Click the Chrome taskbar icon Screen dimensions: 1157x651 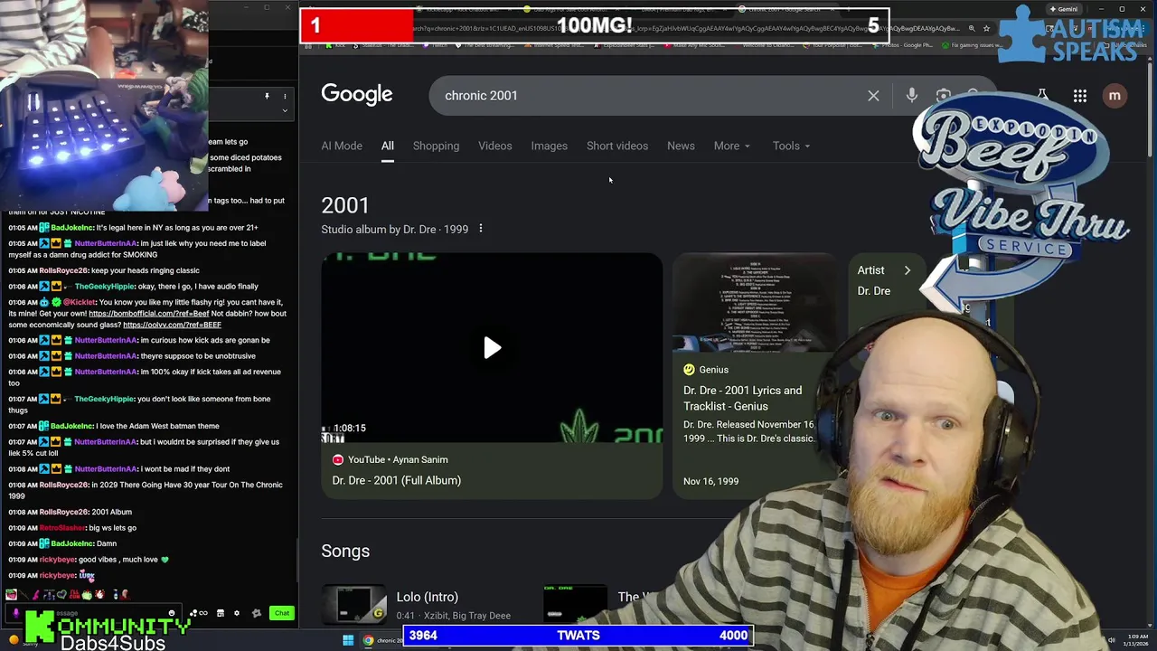pyautogui.click(x=368, y=641)
